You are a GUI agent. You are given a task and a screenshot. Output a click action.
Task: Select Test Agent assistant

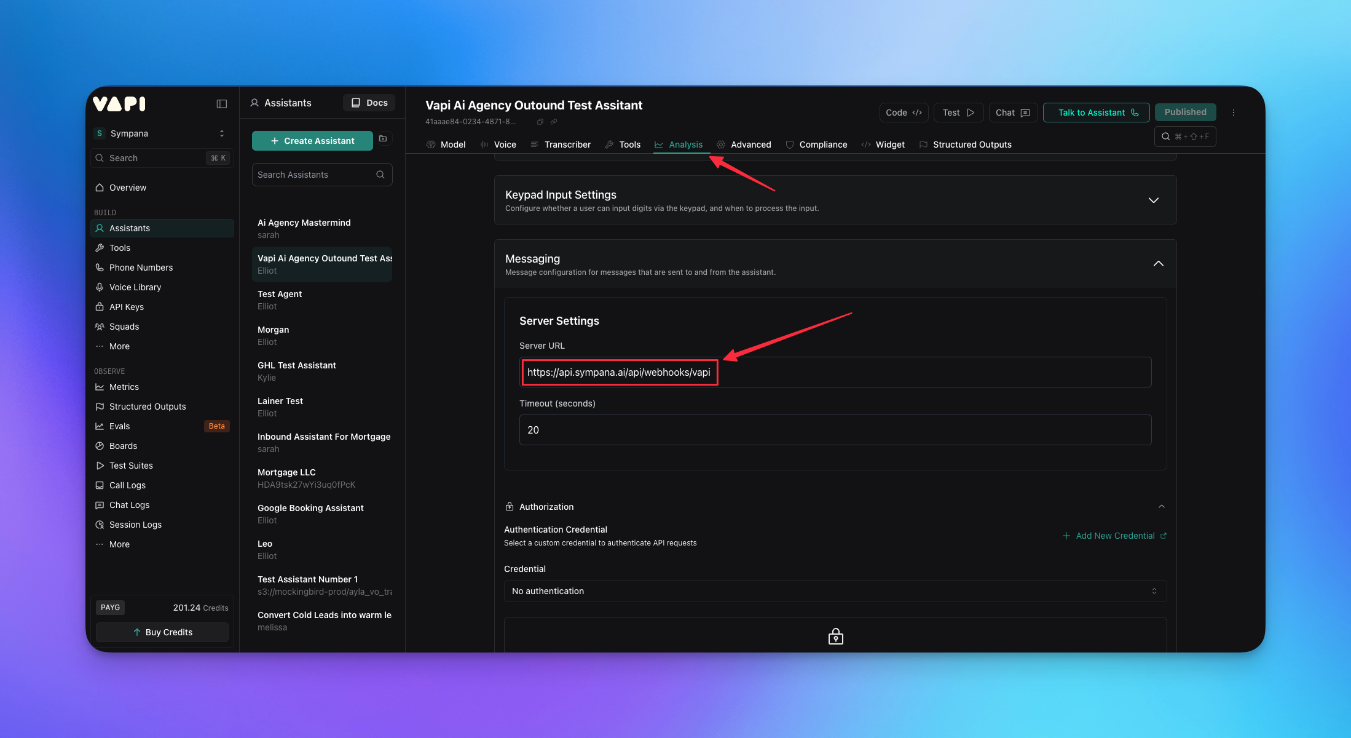[x=322, y=300]
